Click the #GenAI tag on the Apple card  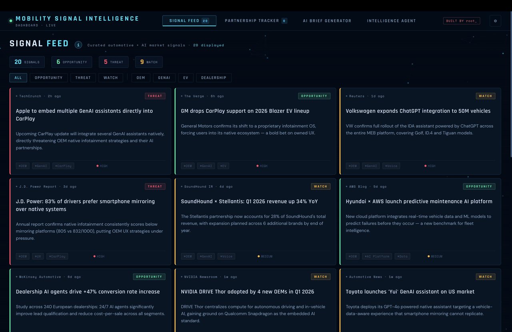(41, 166)
